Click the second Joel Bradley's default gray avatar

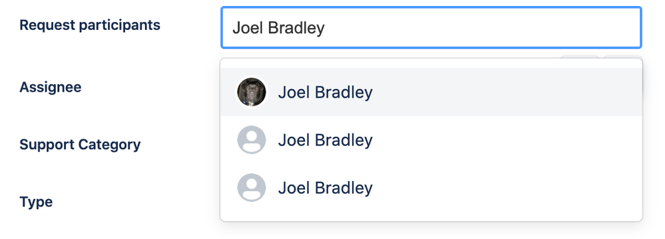[x=252, y=139]
